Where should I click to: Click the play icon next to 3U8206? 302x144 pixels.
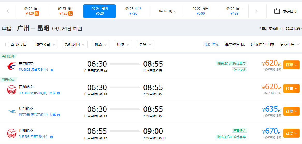click(x=51, y=137)
